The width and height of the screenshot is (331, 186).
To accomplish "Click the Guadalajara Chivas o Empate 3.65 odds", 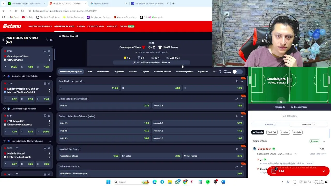I will tap(151, 173).
